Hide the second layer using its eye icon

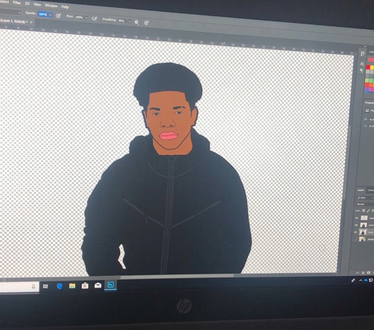pos(357,226)
